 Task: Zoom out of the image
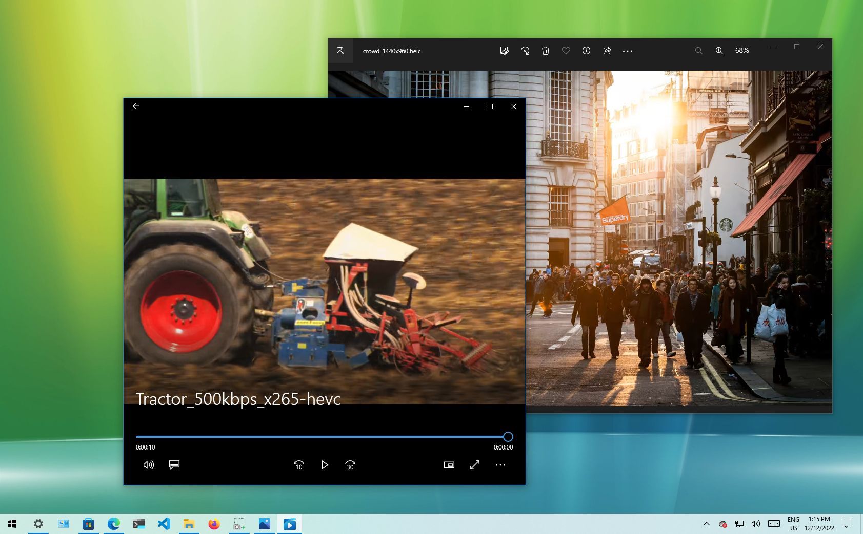698,51
